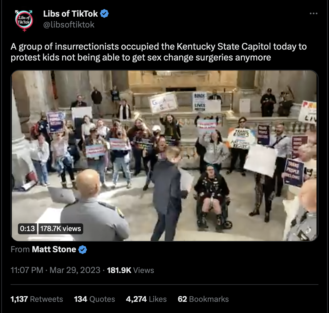Open the 11:07 PM Mar 29, 2023 timestamp
This screenshot has width=329, height=313.
pos(55,270)
